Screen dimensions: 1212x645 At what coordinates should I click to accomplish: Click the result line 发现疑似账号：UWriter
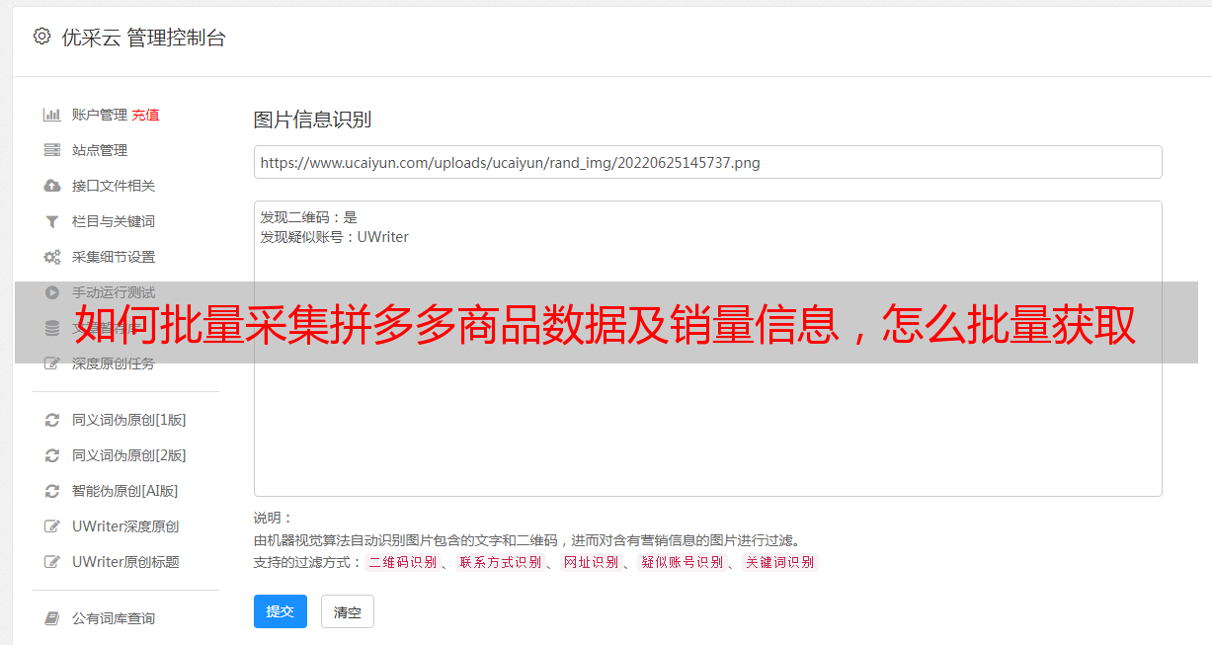point(335,237)
